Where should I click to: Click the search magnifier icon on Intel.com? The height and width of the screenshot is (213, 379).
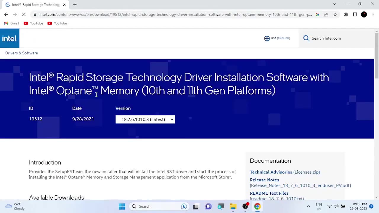(x=306, y=38)
